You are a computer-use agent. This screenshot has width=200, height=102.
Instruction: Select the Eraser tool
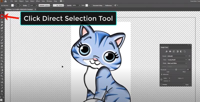2,46
